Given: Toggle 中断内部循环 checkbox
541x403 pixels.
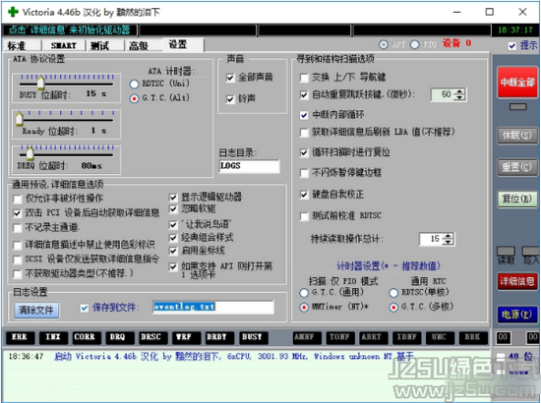Looking at the screenshot, I should [304, 115].
